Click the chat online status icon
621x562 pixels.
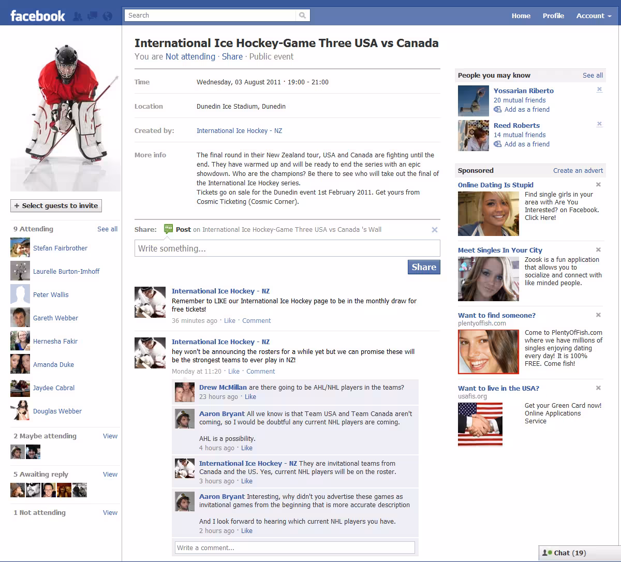click(x=547, y=553)
